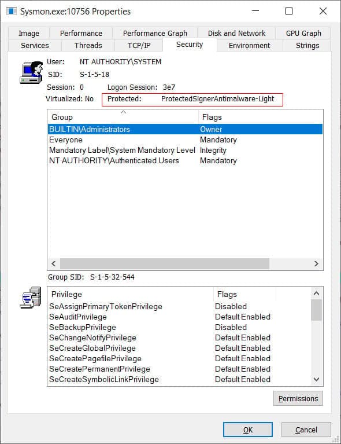Select SeChangeNotifyPrivilege row
Viewport: 341px width, 444px height.
point(179,338)
